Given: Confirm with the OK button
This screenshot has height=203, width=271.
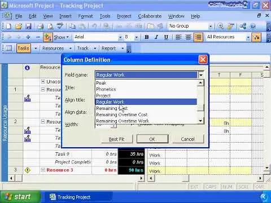Looking at the screenshot, I should point(152,139).
